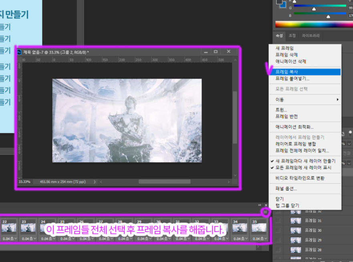Switch to the 조정 tab
Screen dimensions: 353x262
click(x=292, y=36)
